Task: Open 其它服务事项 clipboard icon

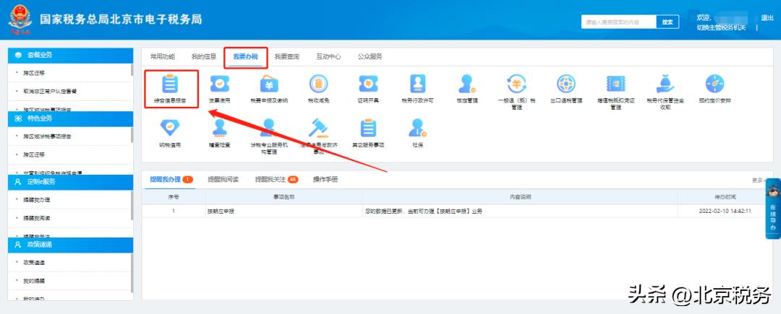Action: (x=368, y=128)
